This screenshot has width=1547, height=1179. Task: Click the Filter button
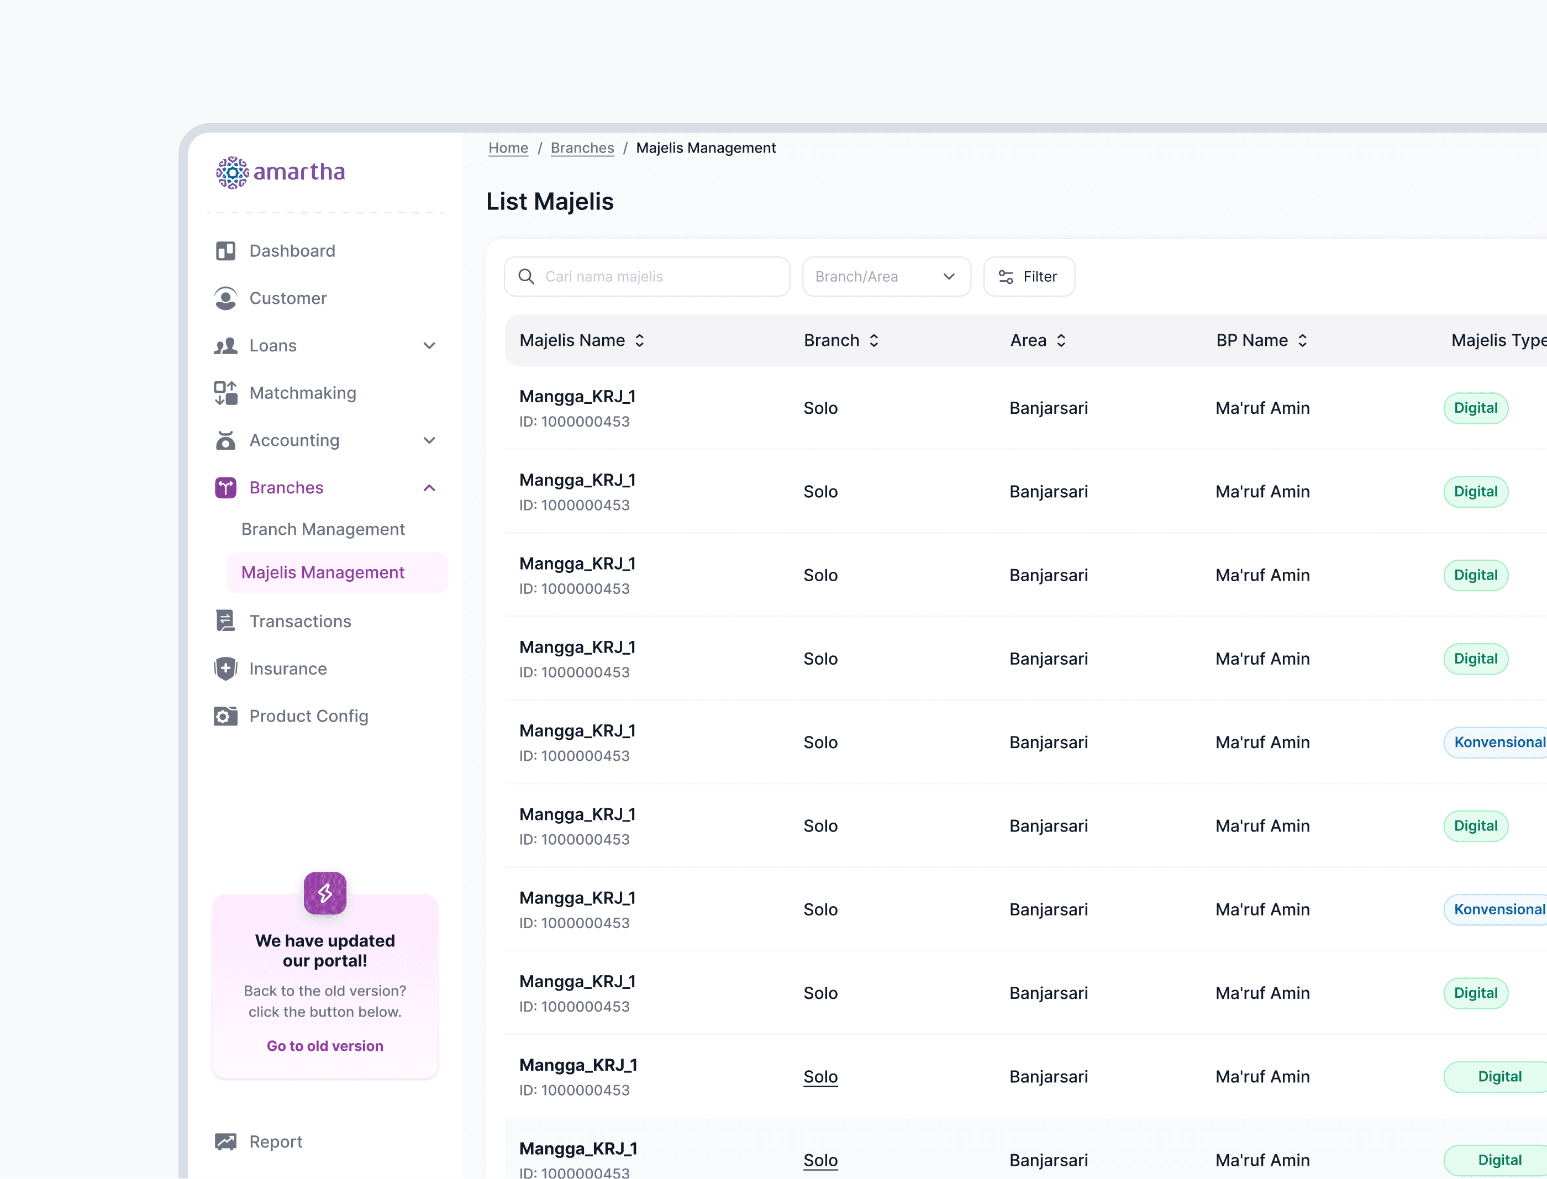(x=1029, y=276)
